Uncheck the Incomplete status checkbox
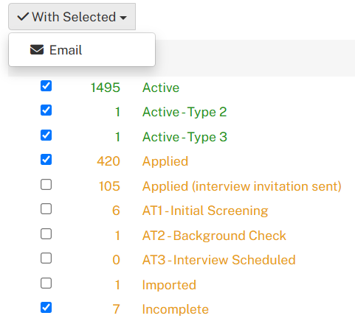Screen dimensions: 355x321 pos(46,308)
